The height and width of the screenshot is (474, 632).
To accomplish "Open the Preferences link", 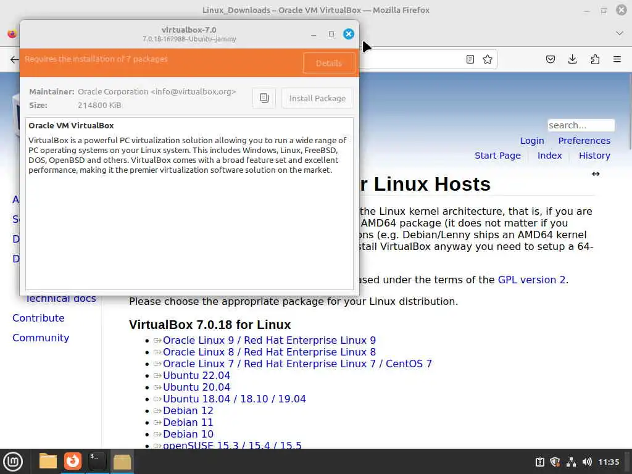I will pyautogui.click(x=584, y=141).
